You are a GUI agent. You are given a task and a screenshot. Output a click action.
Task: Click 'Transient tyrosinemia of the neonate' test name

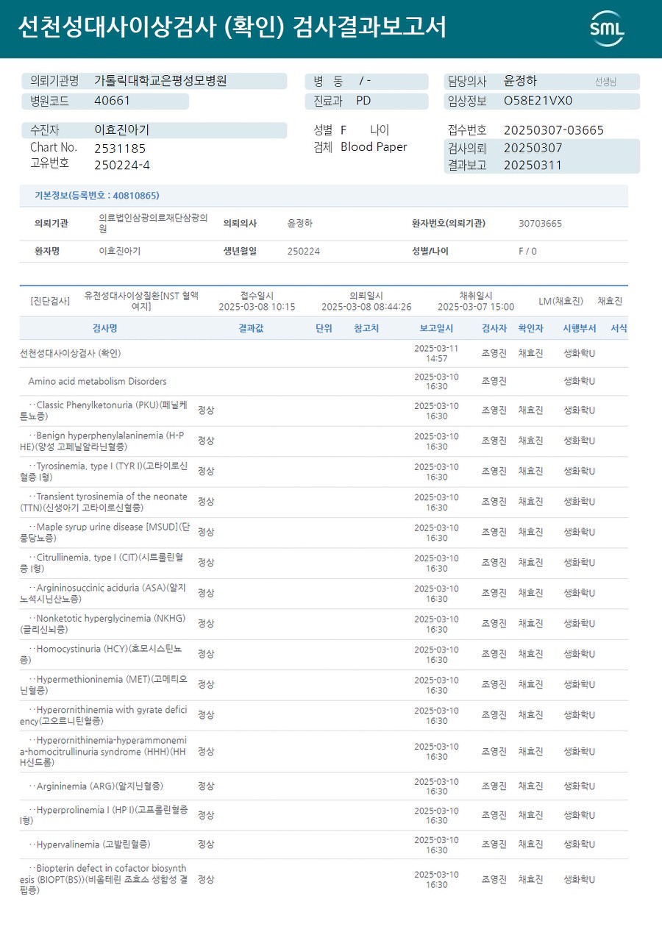pyautogui.click(x=104, y=502)
